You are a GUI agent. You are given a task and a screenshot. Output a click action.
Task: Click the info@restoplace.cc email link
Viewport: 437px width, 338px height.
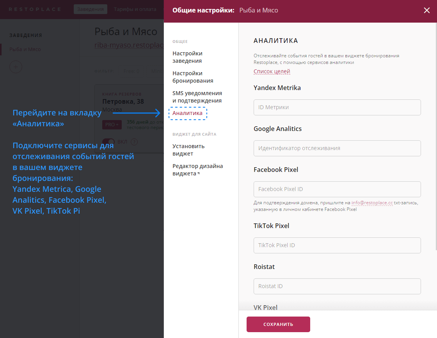pyautogui.click(x=372, y=203)
